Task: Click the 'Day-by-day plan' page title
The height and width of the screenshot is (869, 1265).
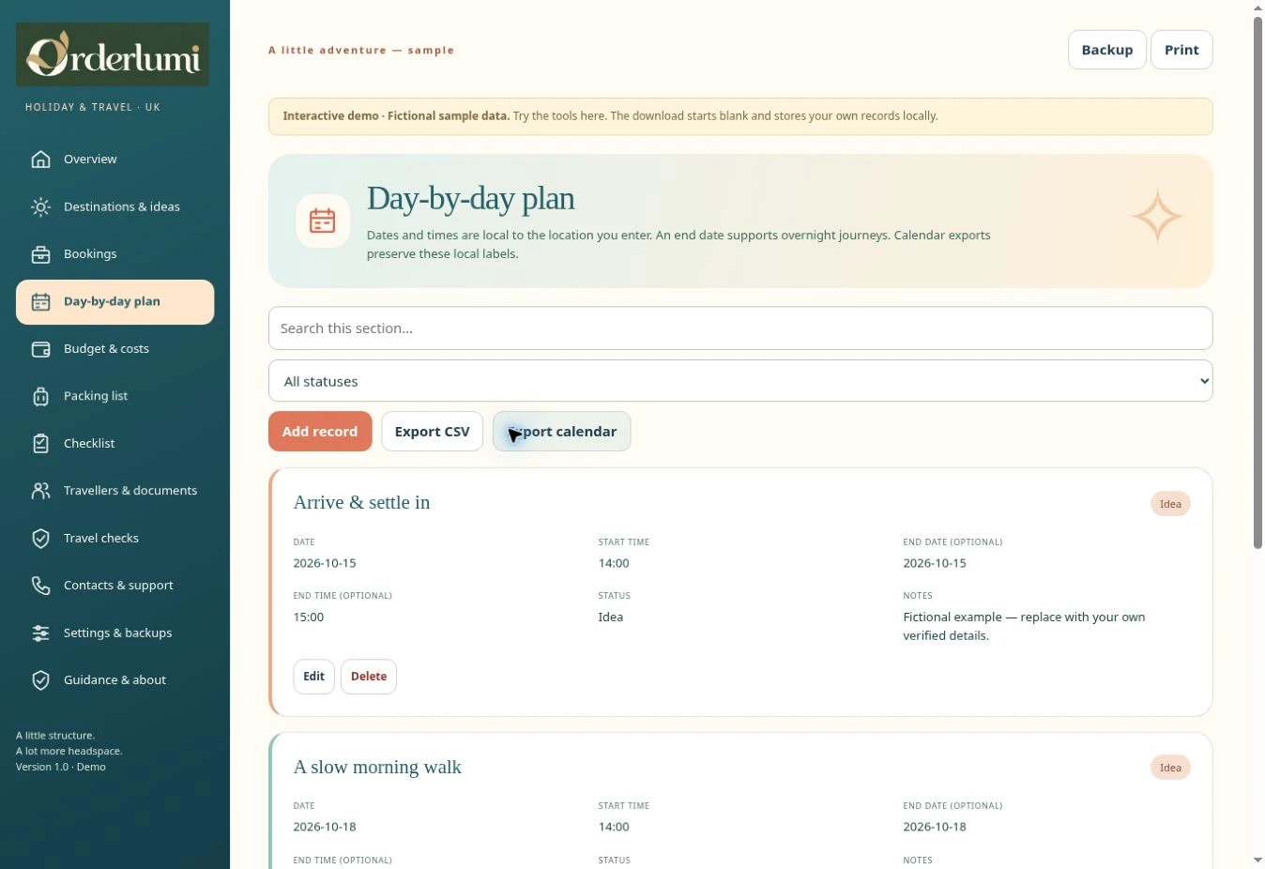Action: 471,199
